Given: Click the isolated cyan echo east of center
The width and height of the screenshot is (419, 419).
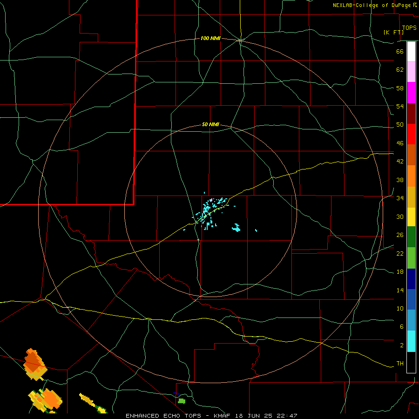Looking at the screenshot, I should (236, 228).
